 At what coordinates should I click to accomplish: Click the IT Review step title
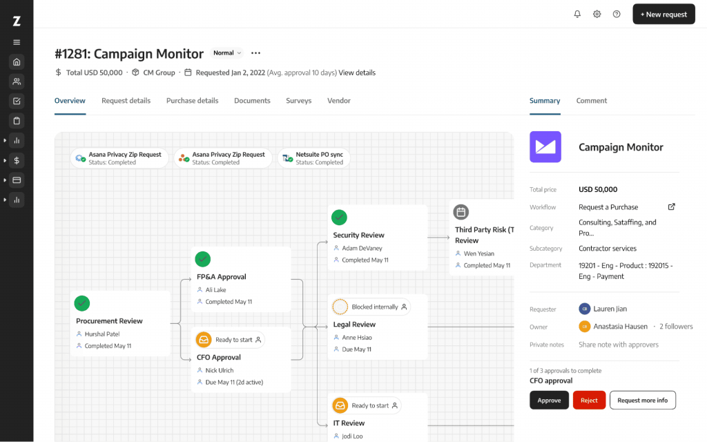(x=349, y=423)
